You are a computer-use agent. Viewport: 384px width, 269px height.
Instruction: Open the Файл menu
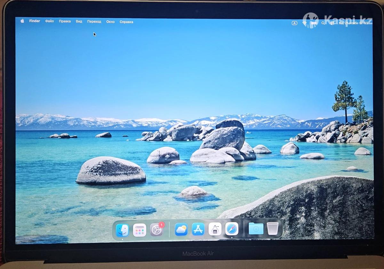pos(49,21)
